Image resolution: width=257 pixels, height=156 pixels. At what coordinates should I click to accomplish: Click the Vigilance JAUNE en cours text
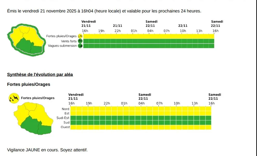[47, 150]
